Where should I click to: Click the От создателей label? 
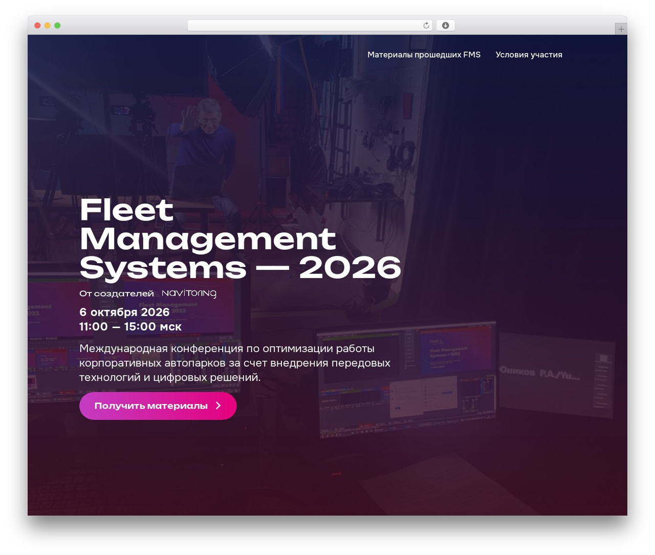(117, 293)
